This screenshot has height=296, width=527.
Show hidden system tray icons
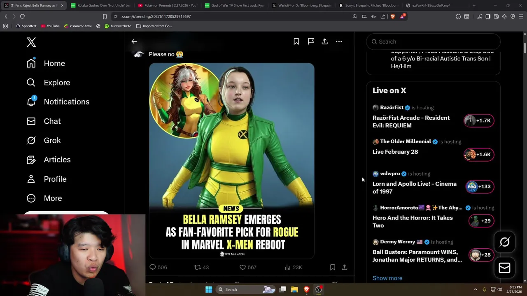[x=476, y=289]
